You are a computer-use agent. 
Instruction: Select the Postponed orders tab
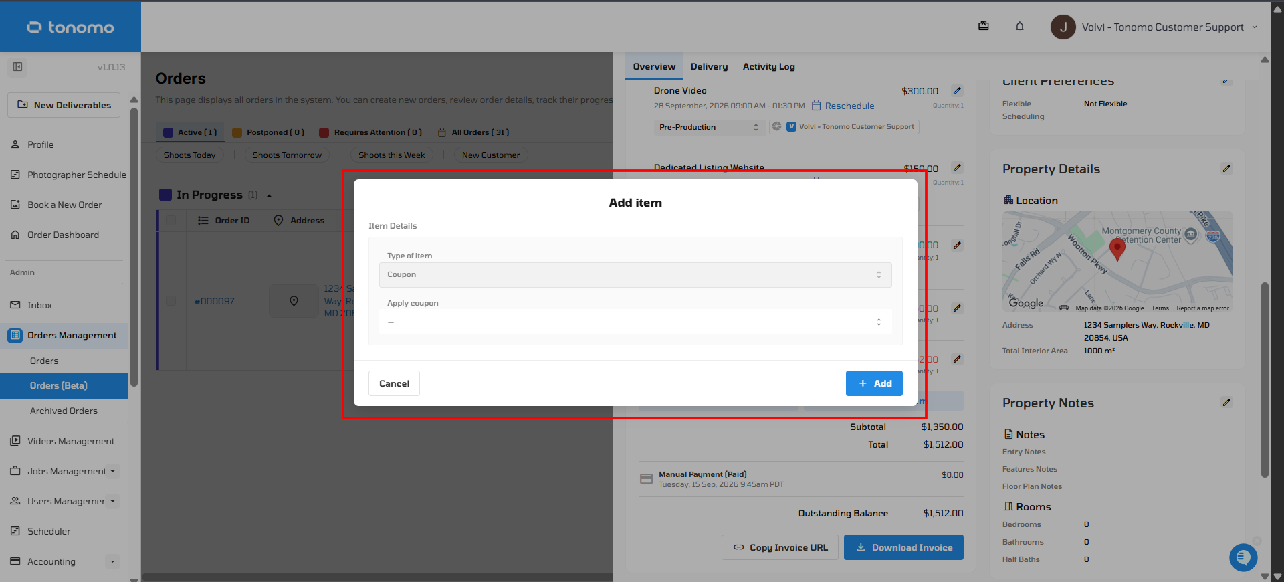[268, 132]
